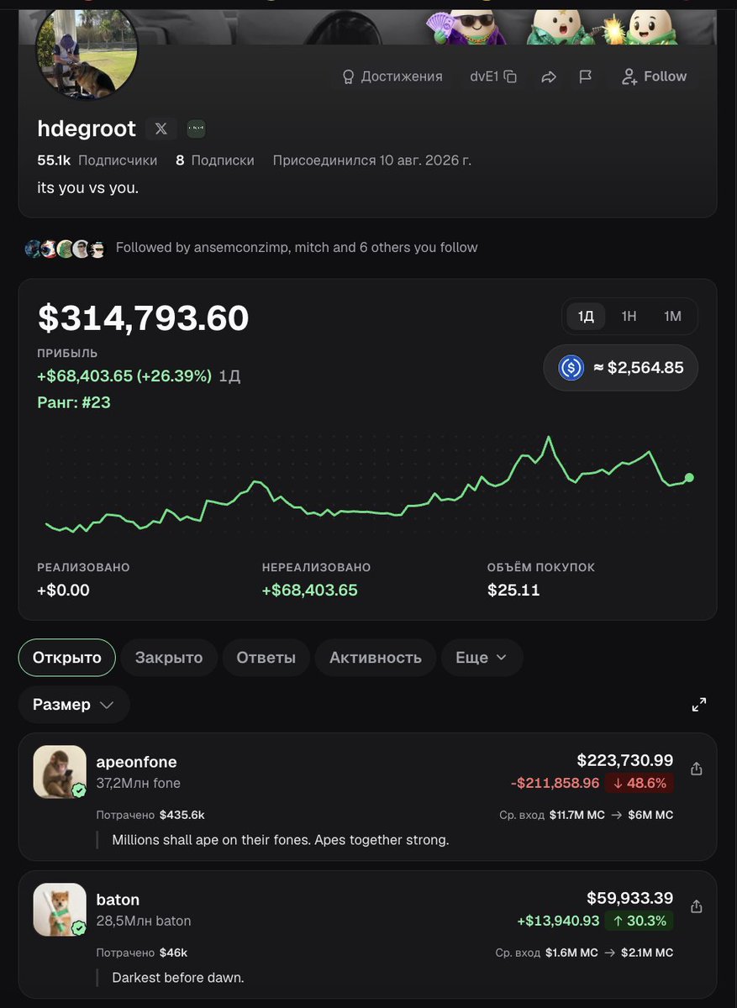Viewport: 737px width, 1008px height.
Task: Switch to the Активность tab
Action: 376,658
